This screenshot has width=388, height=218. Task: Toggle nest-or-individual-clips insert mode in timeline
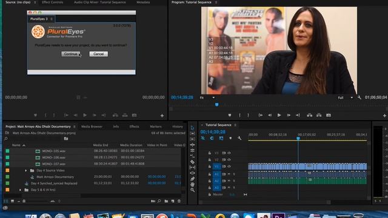click(x=202, y=138)
